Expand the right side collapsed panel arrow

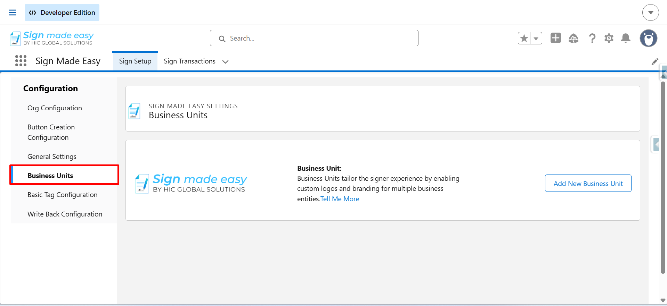(656, 144)
